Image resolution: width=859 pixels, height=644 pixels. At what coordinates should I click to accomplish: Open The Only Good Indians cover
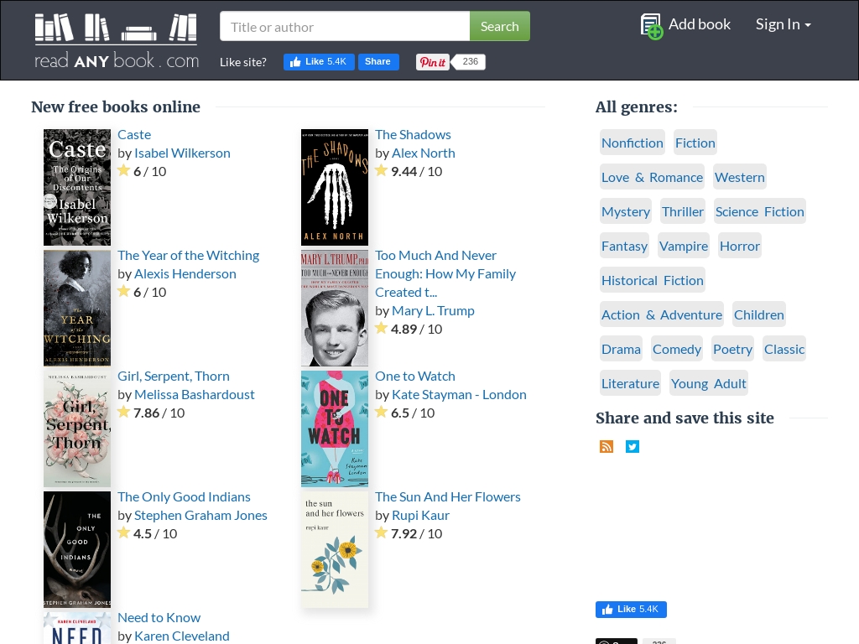point(77,549)
